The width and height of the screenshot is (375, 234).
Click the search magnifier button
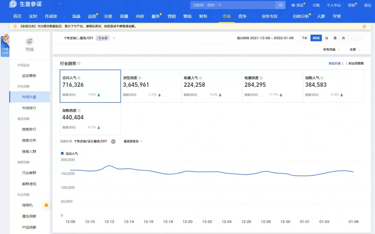(281, 5)
